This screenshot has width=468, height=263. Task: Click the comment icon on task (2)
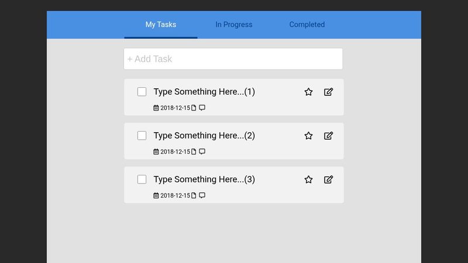(202, 152)
